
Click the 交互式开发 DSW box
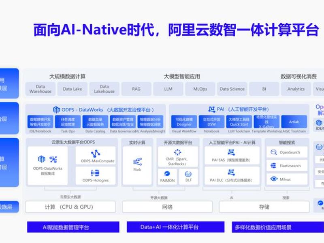tap(211, 122)
